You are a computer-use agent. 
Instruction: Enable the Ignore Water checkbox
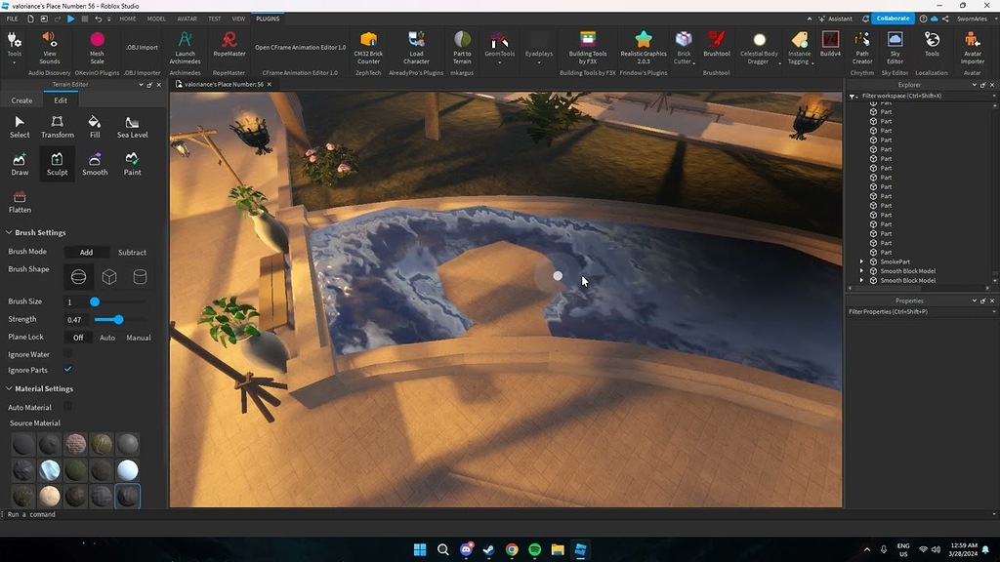[x=67, y=353]
